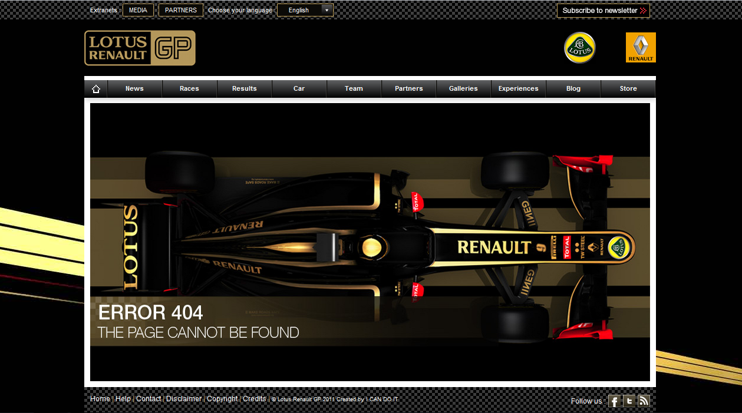The width and height of the screenshot is (742, 413).
Task: Open the Contact footer link
Action: tap(149, 399)
